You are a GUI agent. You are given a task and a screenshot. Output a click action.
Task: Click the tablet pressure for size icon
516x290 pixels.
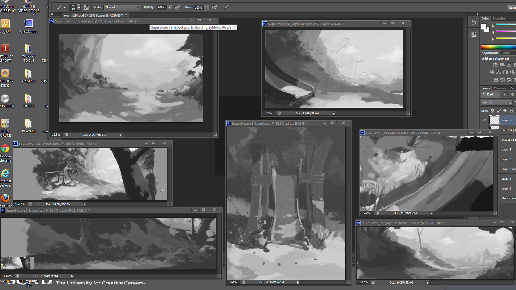coord(225,8)
